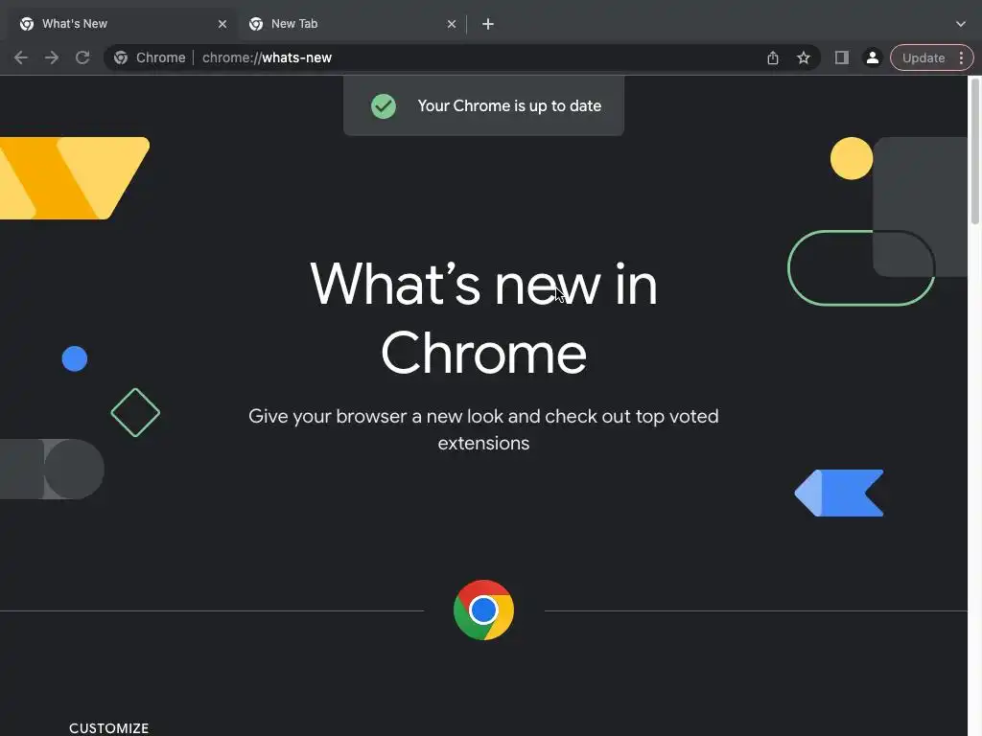Screen dimensions: 982x736
Task: Click the 'Give your browser a new look' subtitle
Action: (483, 429)
